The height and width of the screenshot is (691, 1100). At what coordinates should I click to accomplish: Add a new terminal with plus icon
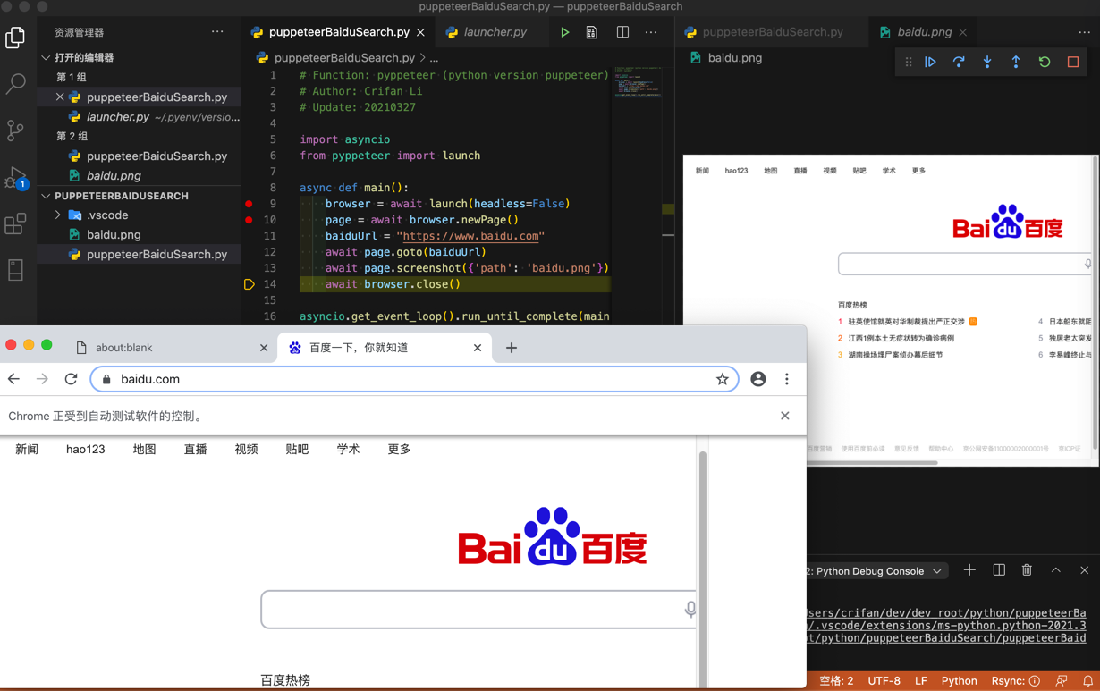coord(969,570)
